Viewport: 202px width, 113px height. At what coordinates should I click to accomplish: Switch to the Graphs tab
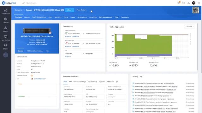[x=27, y=17]
